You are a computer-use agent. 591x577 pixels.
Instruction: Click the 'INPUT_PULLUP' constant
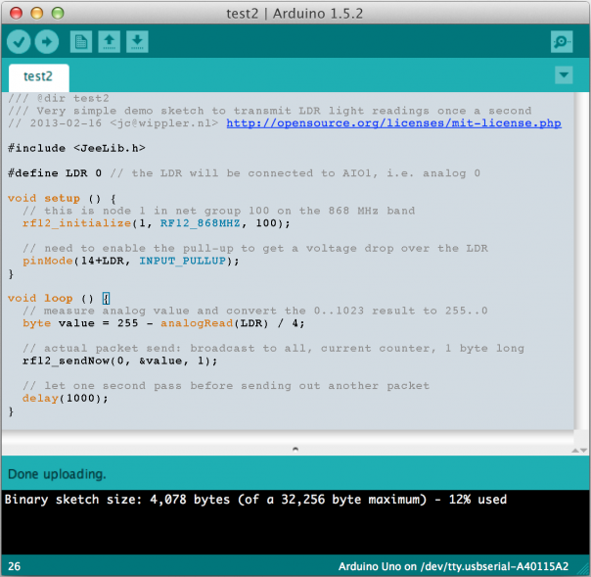[182, 261]
